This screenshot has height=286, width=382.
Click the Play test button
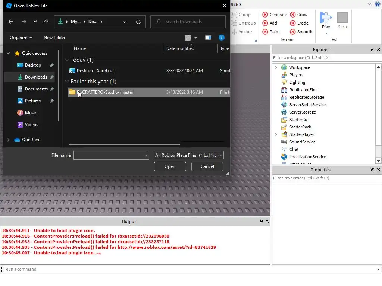click(326, 20)
